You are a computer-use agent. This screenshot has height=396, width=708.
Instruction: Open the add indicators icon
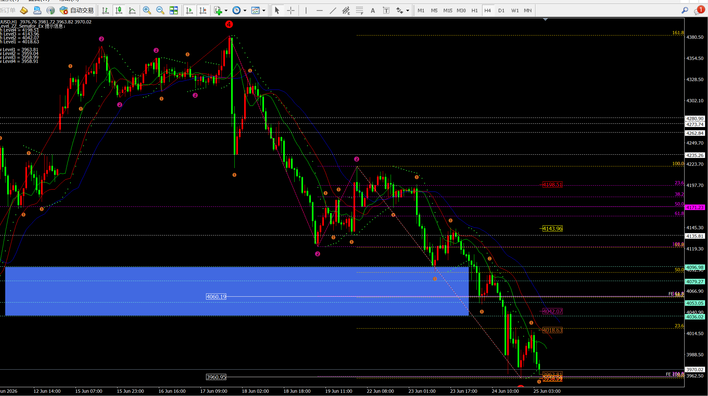click(x=218, y=11)
